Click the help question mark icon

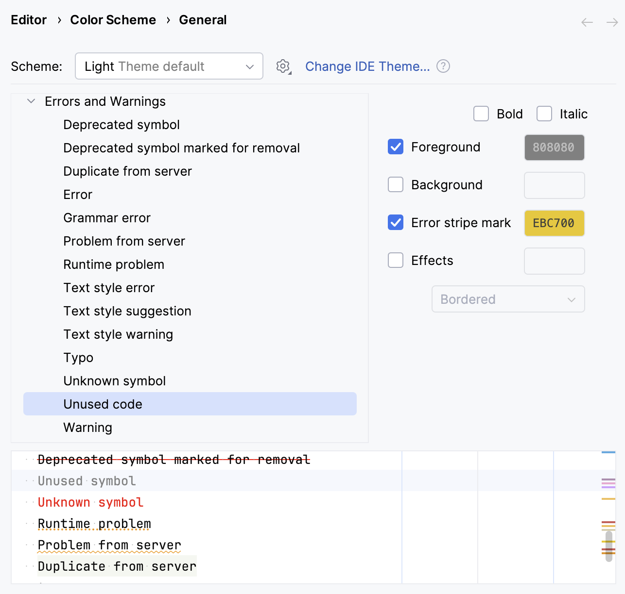(x=443, y=66)
